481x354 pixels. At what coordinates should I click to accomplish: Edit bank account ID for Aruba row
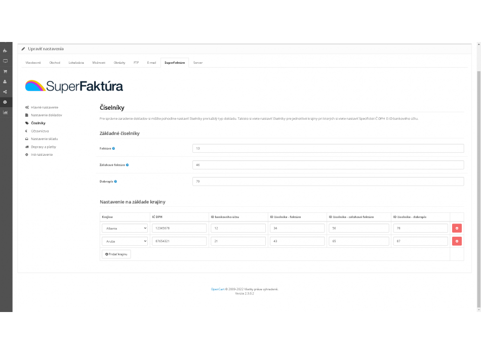pyautogui.click(x=238, y=241)
